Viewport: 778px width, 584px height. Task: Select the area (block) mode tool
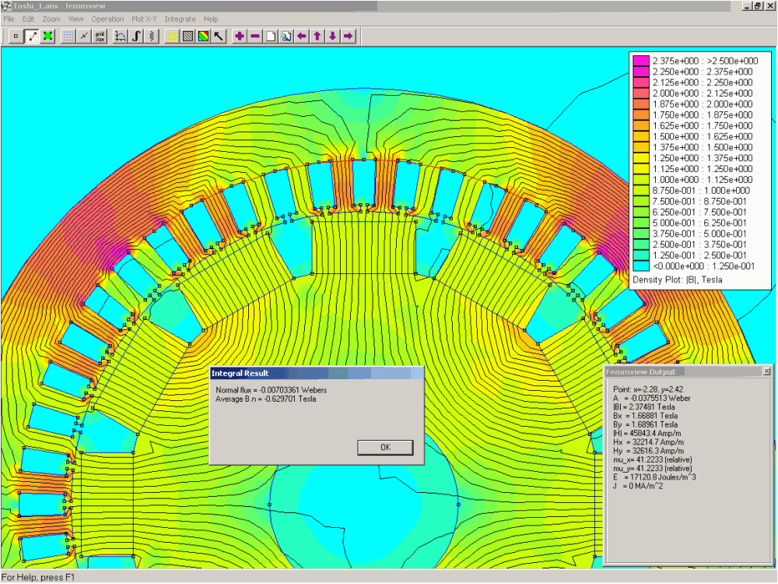[47, 36]
